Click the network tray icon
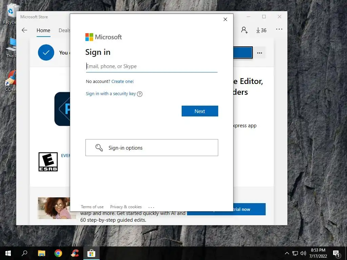 [x=295, y=253]
